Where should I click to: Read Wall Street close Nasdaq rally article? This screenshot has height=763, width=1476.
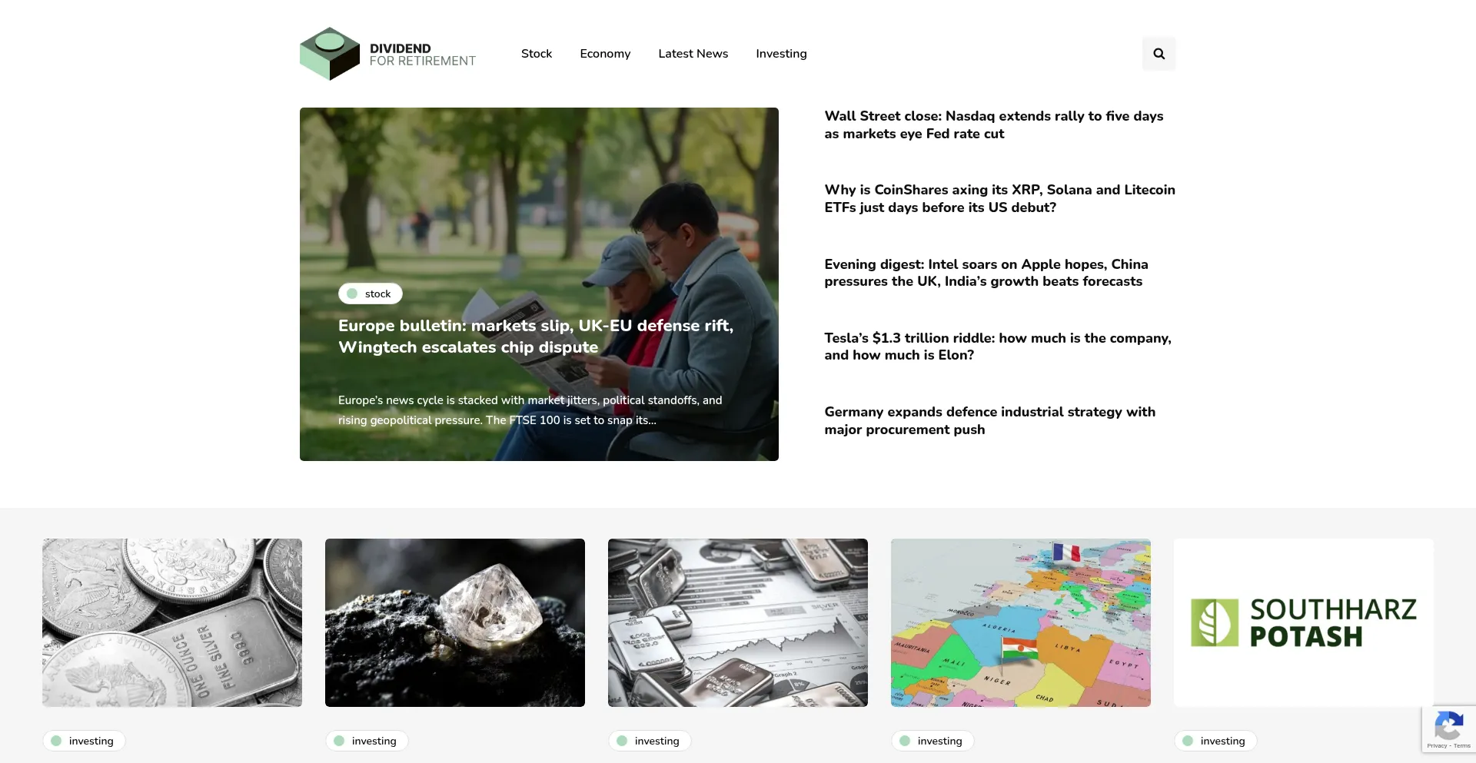tap(993, 124)
